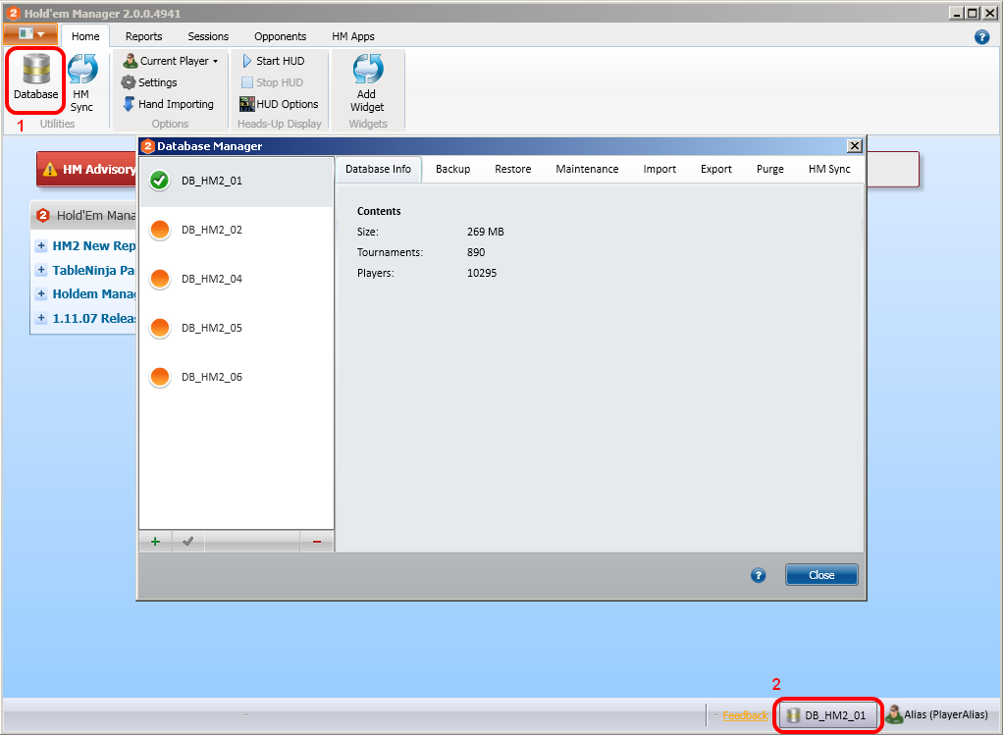
Task: Click the Tournaments count 890
Action: click(x=476, y=252)
